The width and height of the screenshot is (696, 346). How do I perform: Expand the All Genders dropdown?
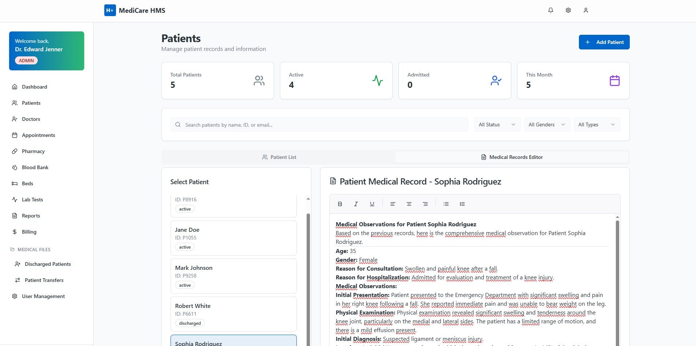pos(547,124)
